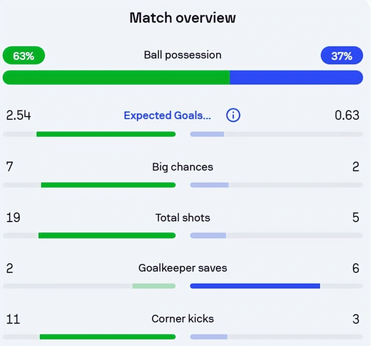Click the 19 total shots value

pos(13,218)
